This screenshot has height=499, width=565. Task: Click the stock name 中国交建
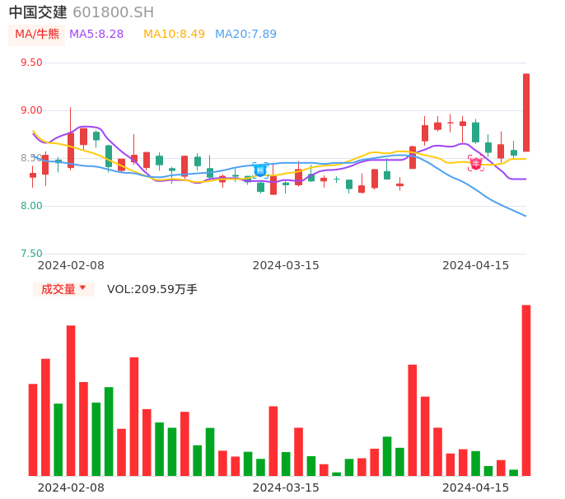click(x=38, y=12)
